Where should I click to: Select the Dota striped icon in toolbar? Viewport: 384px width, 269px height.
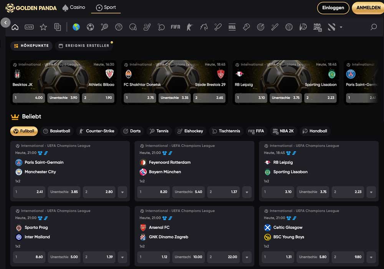(332, 27)
